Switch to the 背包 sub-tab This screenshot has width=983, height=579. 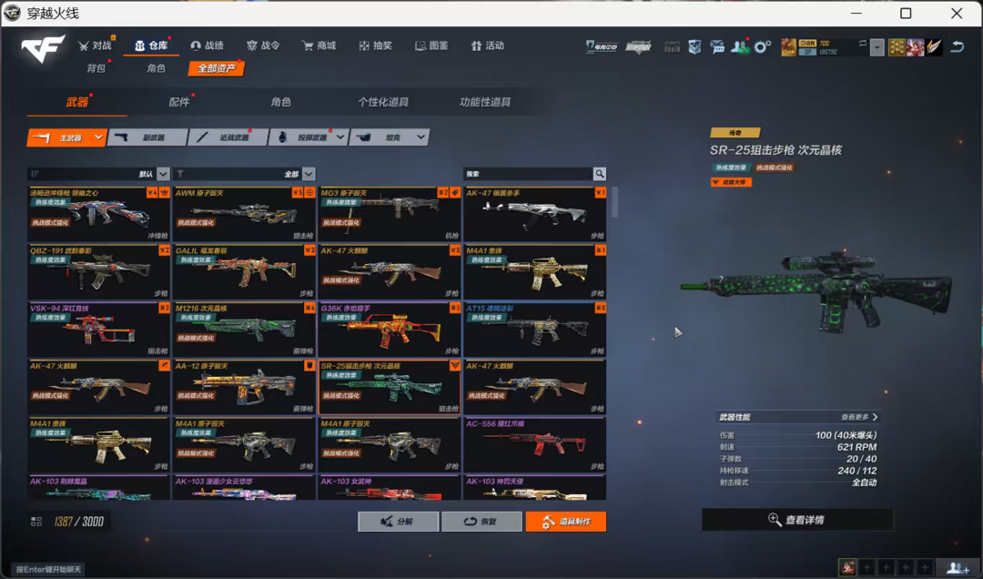tap(96, 68)
